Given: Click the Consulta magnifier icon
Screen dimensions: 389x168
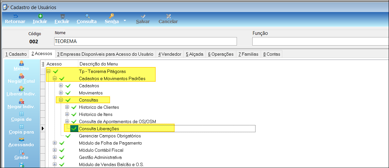Looking at the screenshot, I should click(x=87, y=16).
